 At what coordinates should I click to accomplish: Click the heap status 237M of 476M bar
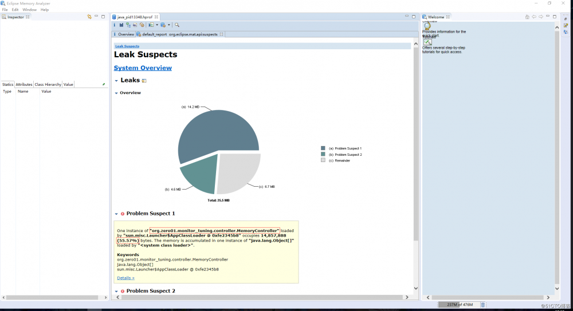460,305
